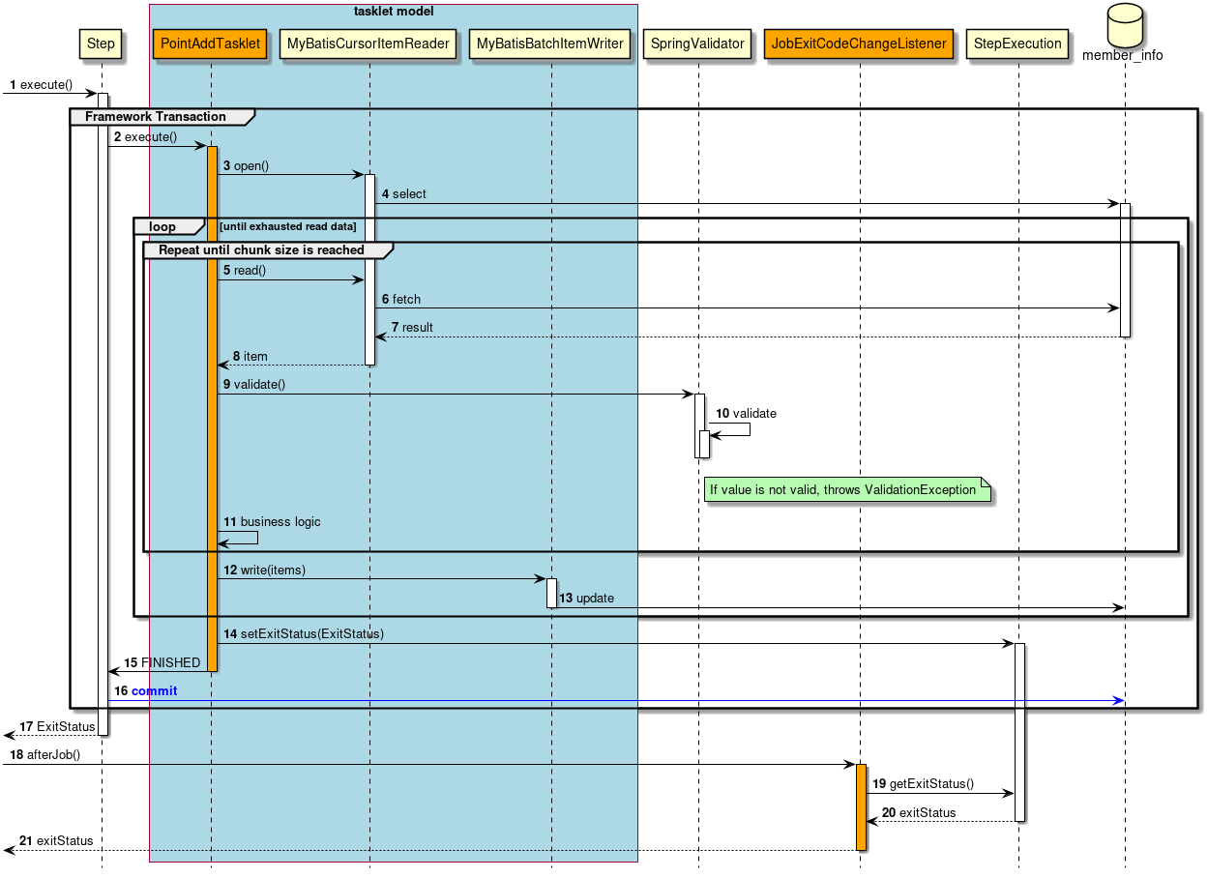1208x878 pixels.
Task: Click the 'loop' frame label
Action: pos(162,226)
